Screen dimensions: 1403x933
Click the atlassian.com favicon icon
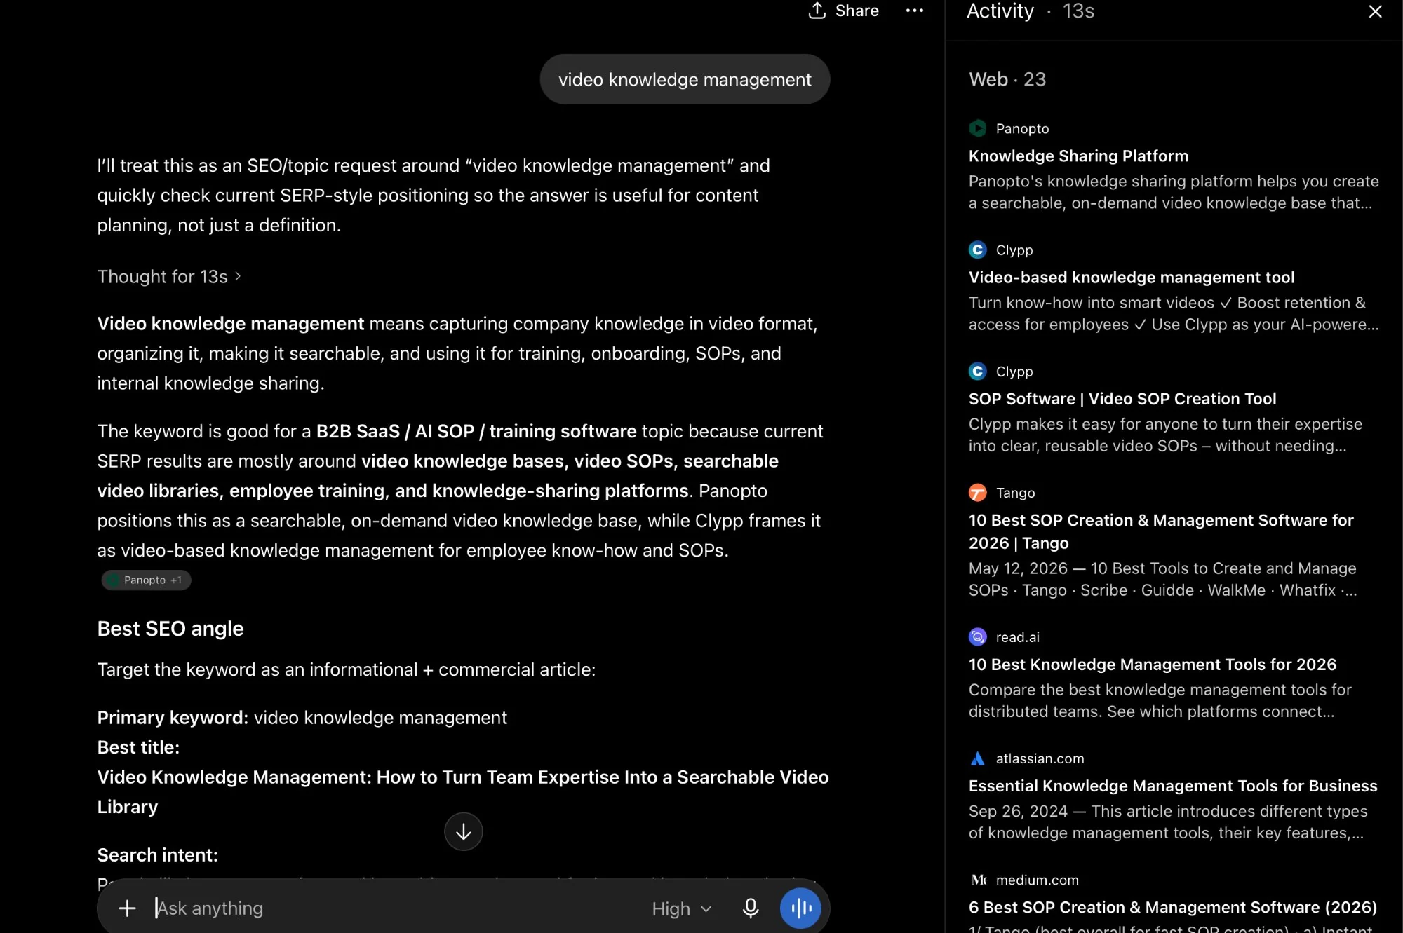(x=977, y=758)
